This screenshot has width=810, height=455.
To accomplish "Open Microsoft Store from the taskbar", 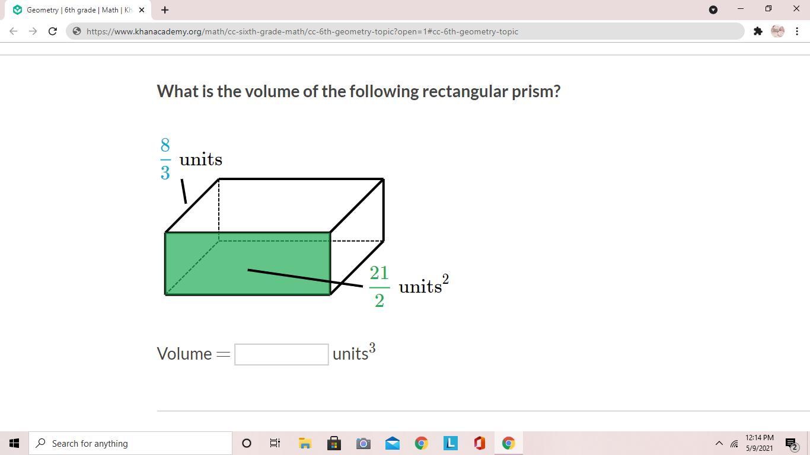I will click(334, 443).
